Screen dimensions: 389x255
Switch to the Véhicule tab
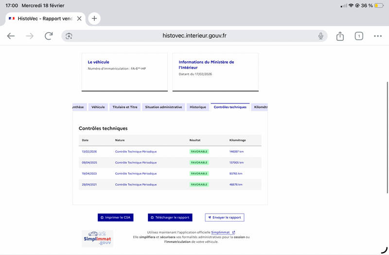(x=98, y=107)
